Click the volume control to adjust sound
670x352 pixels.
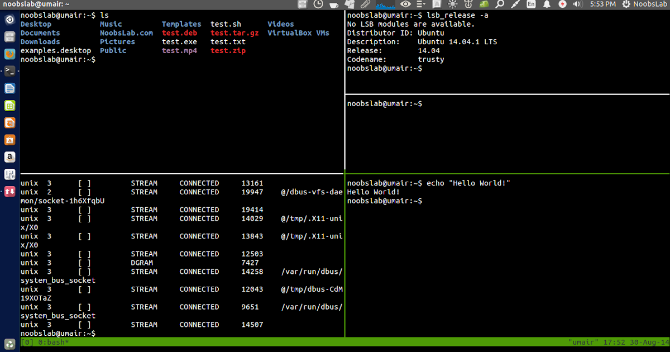pyautogui.click(x=577, y=4)
